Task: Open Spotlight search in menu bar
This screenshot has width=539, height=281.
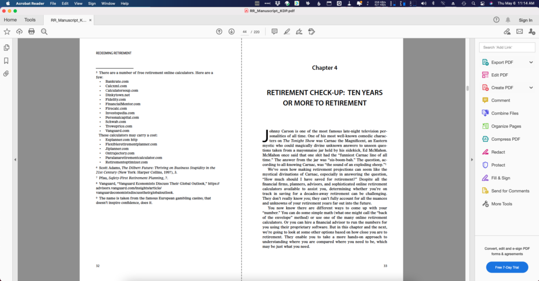Action: 473,4
